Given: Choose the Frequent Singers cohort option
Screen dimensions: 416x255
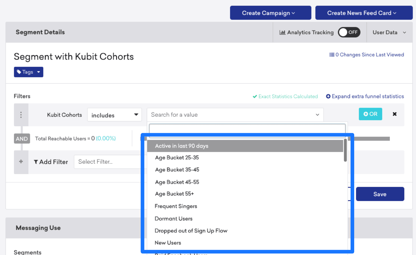Looking at the screenshot, I should pyautogui.click(x=176, y=206).
